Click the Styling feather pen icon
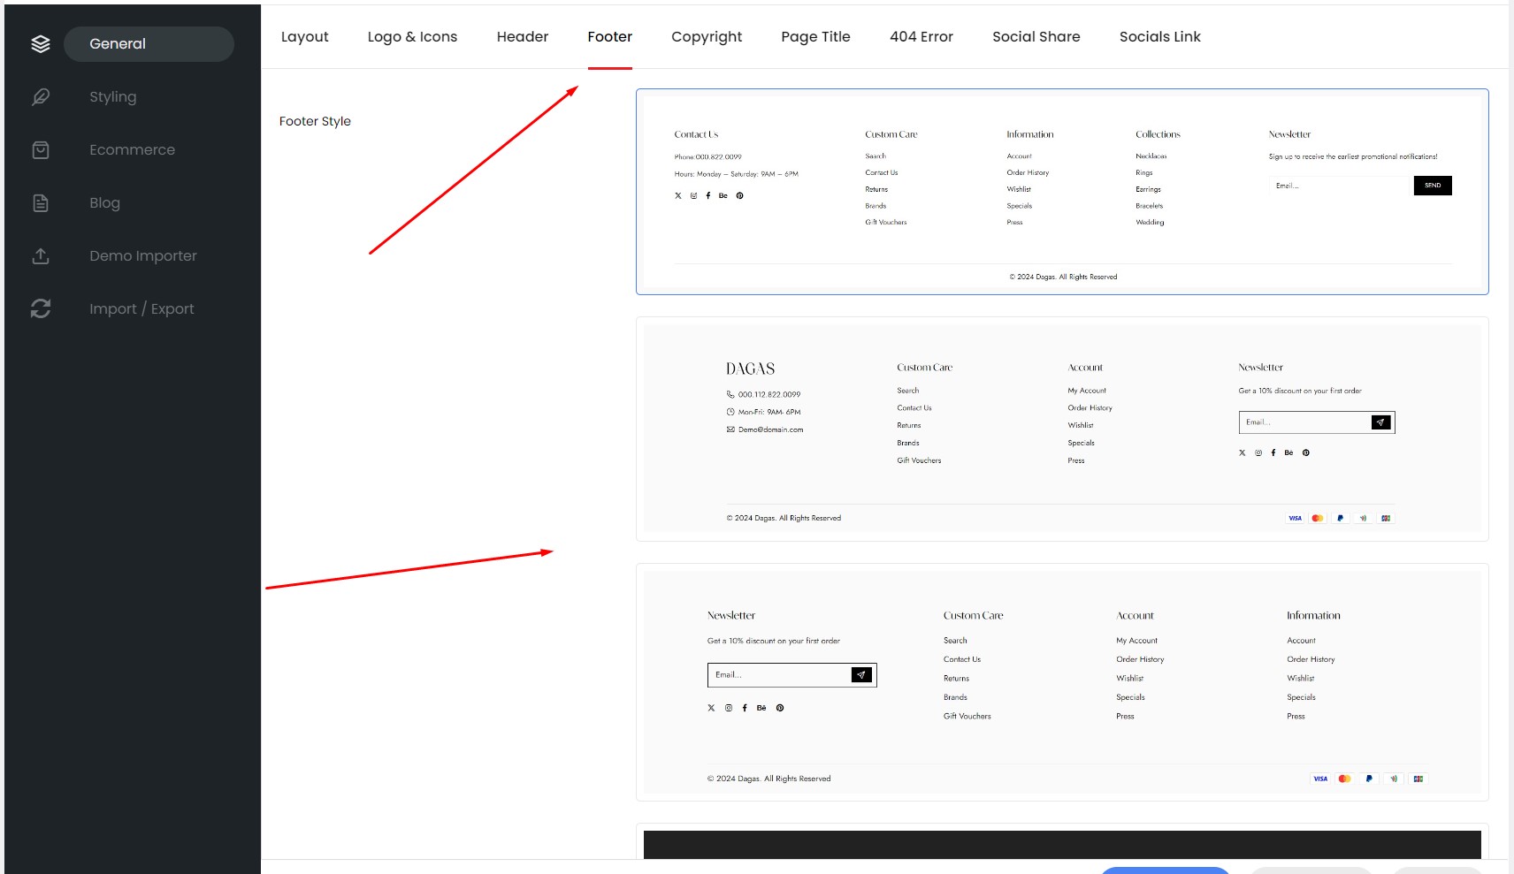 click(x=41, y=97)
